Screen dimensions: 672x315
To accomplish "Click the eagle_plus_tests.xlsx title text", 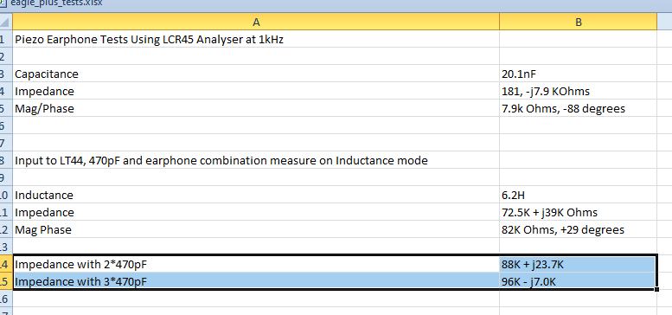I will click(55, 3).
